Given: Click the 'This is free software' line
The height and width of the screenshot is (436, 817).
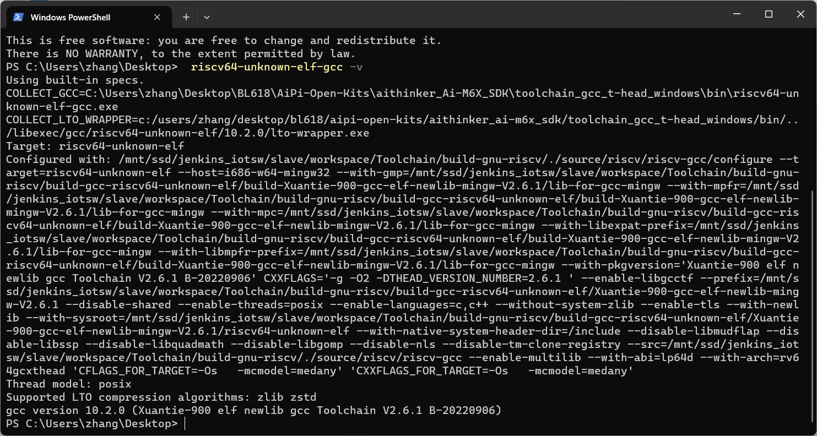Looking at the screenshot, I should (x=224, y=41).
